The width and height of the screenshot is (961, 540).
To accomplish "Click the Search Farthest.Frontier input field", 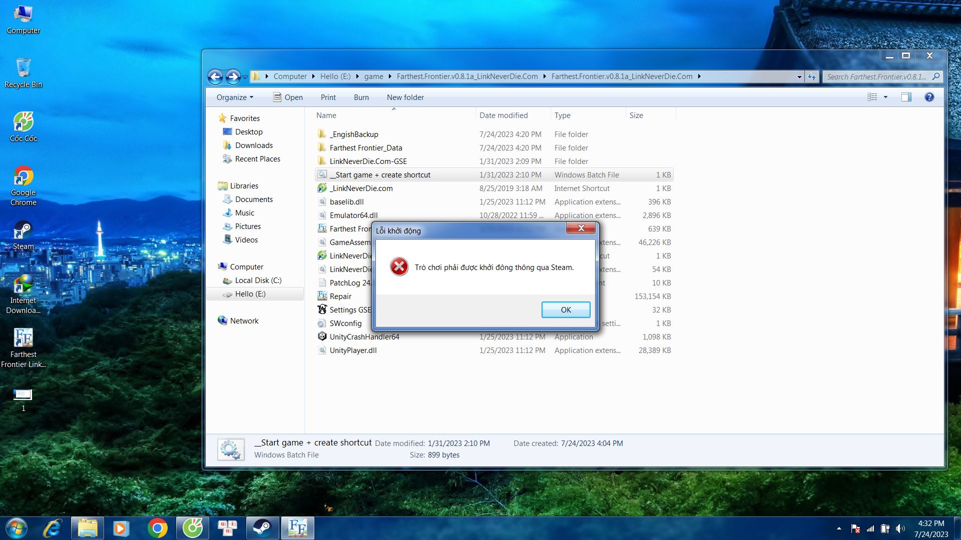I will 876,76.
